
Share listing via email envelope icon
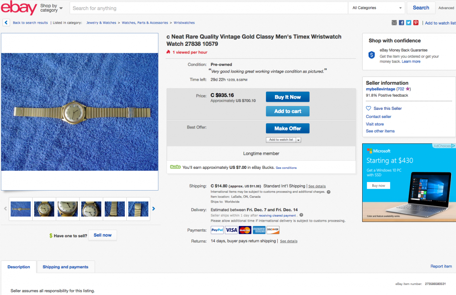[394, 23]
